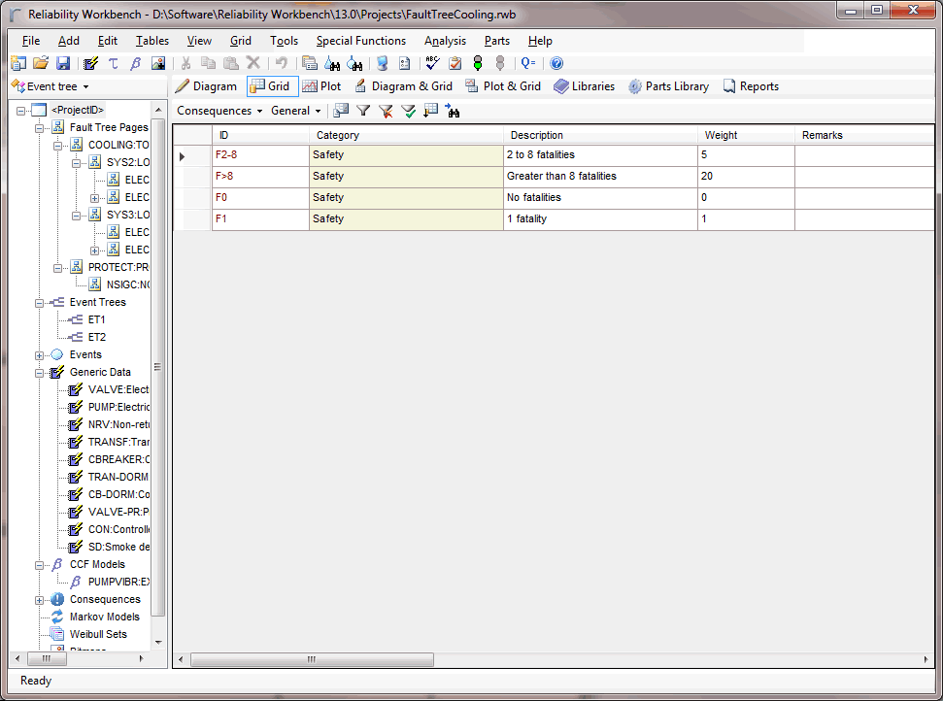Viewport: 943px width, 701px height.
Task: Open the General dropdown next to Consequences
Action: tap(294, 110)
